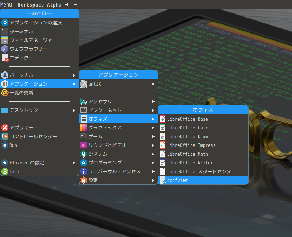
Task: Click the Menu button in top bar
Action: [6, 4]
